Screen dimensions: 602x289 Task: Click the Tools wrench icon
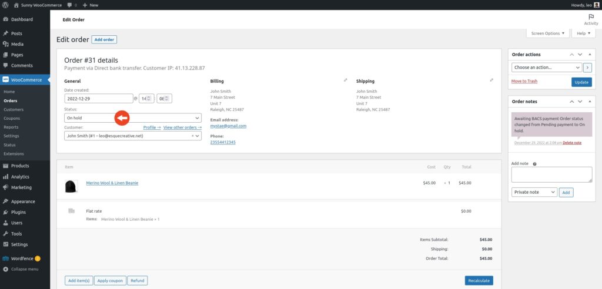click(x=6, y=233)
